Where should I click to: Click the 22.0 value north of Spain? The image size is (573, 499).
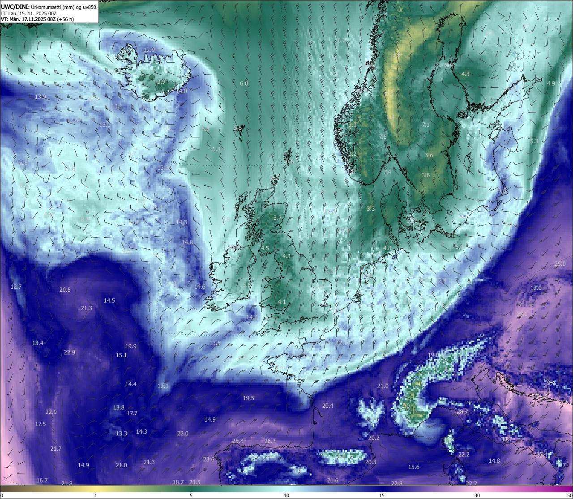[183, 434]
